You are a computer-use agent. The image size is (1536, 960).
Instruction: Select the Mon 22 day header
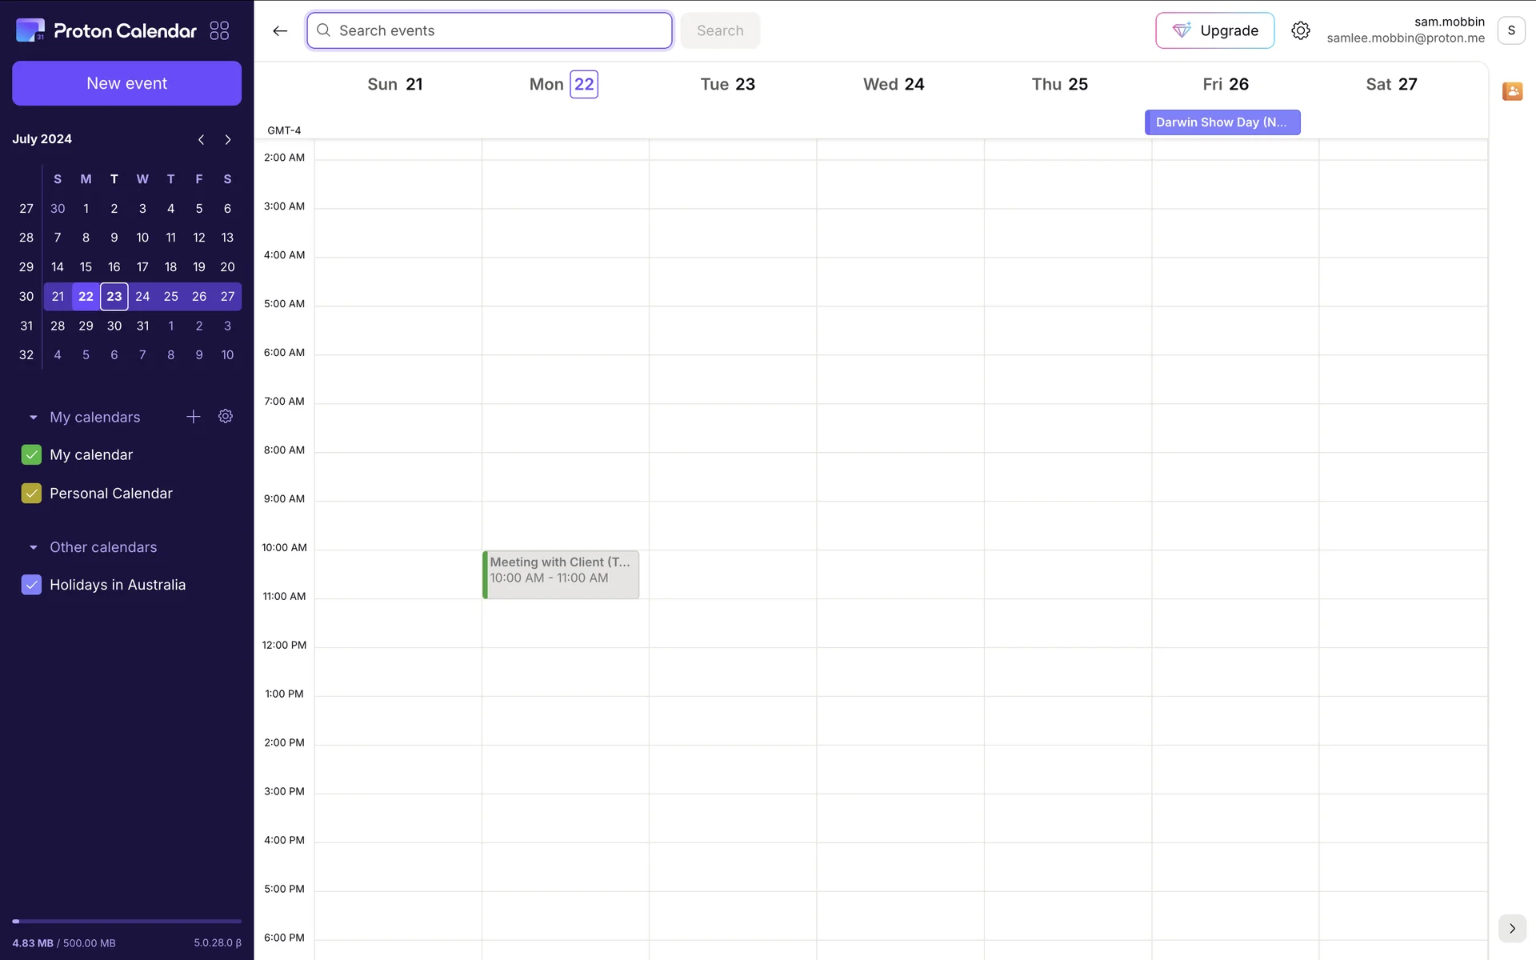(583, 84)
